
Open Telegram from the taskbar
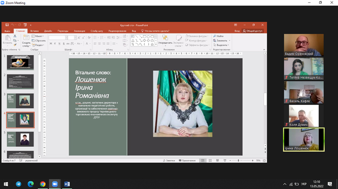pos(18,184)
